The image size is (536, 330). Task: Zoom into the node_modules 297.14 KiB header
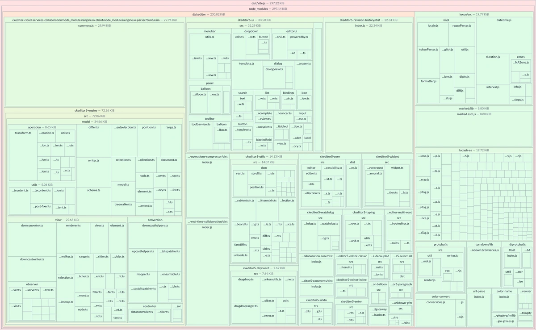pyautogui.click(x=268, y=8)
